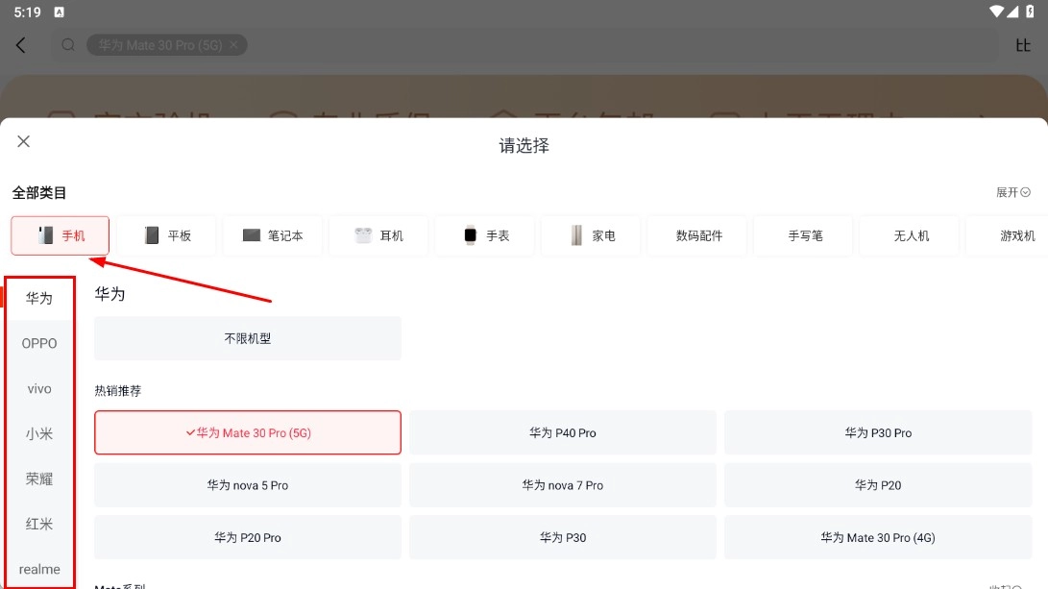Choose the 手表 watch category
This screenshot has height=589, width=1048.
coord(485,235)
